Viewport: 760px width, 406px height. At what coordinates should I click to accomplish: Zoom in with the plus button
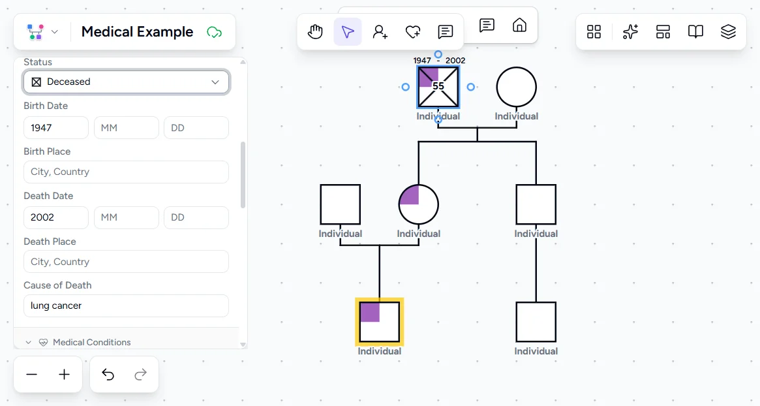click(64, 375)
